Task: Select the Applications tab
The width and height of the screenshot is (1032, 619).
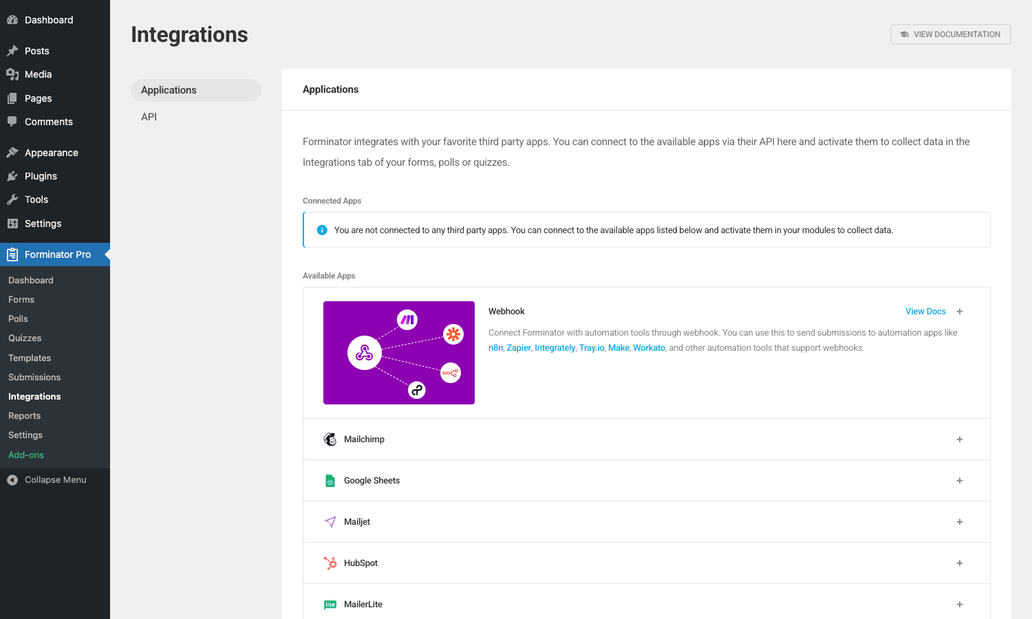Action: [196, 90]
